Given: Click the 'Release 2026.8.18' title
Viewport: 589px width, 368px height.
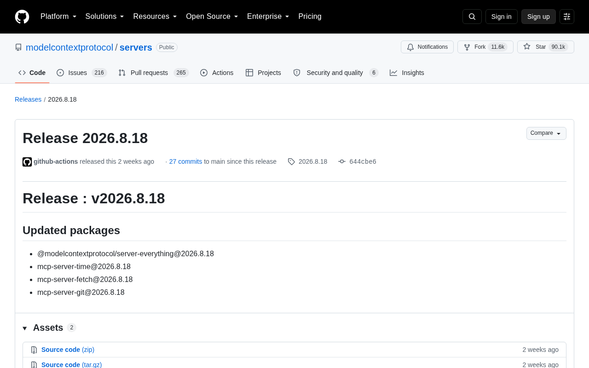Looking at the screenshot, I should tap(85, 138).
